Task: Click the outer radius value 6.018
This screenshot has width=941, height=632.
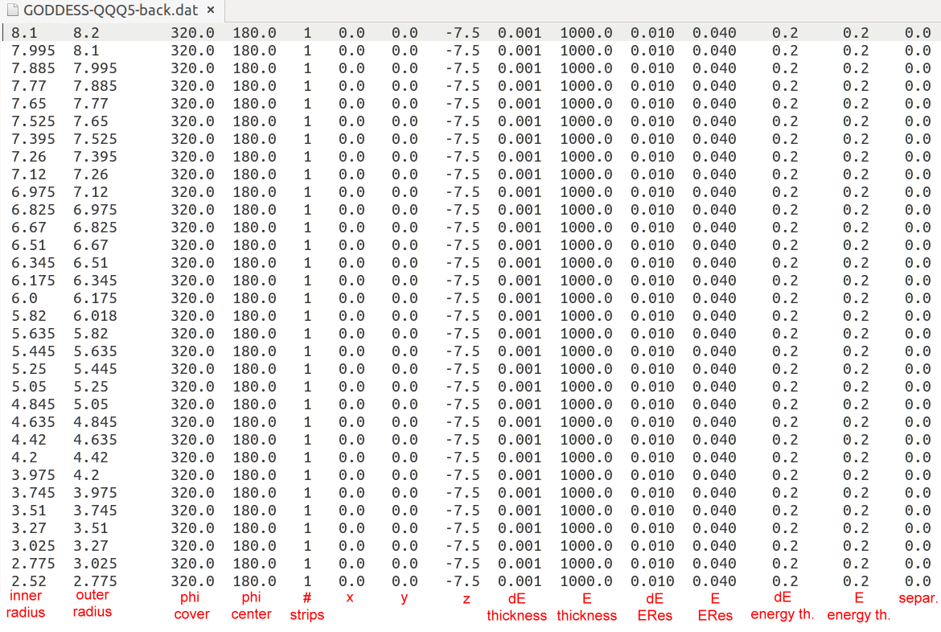Action: 95,316
